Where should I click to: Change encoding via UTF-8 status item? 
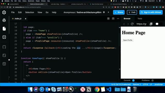coord(145,84)
